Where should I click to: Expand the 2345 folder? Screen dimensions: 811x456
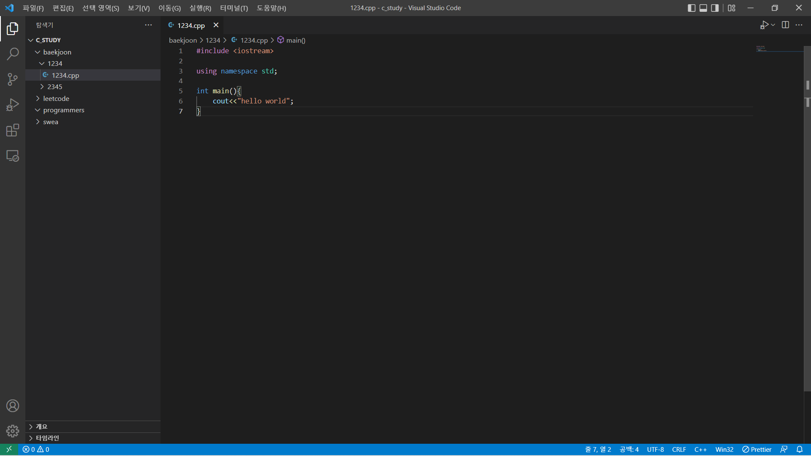pos(54,87)
